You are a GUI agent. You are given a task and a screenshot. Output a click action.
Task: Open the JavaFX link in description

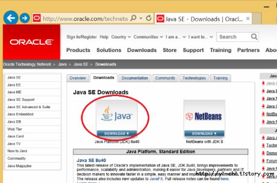coord(156,179)
